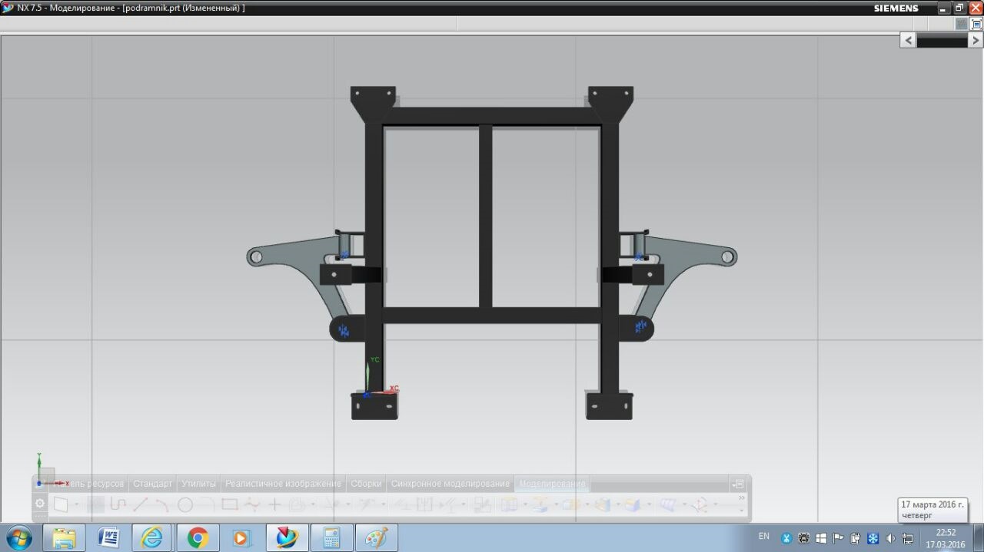Select the Arc sketch tool
The width and height of the screenshot is (984, 552).
[162, 504]
